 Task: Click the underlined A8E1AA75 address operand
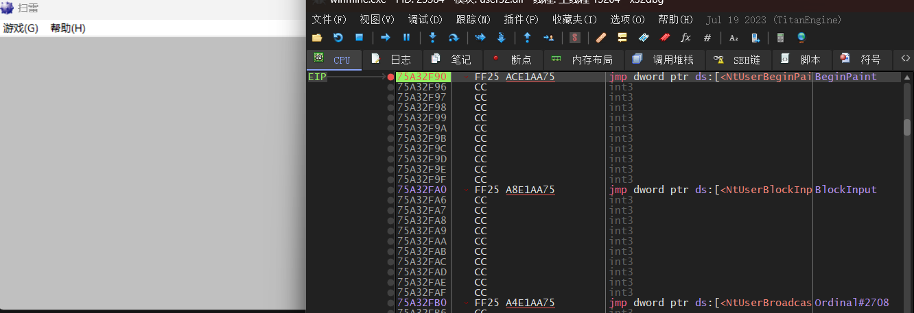[530, 190]
